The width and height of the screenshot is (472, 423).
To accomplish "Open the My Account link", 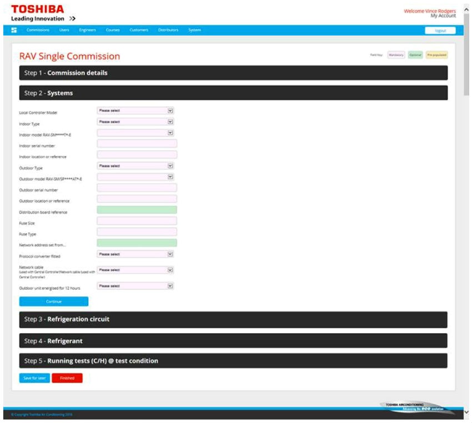I will coord(443,16).
